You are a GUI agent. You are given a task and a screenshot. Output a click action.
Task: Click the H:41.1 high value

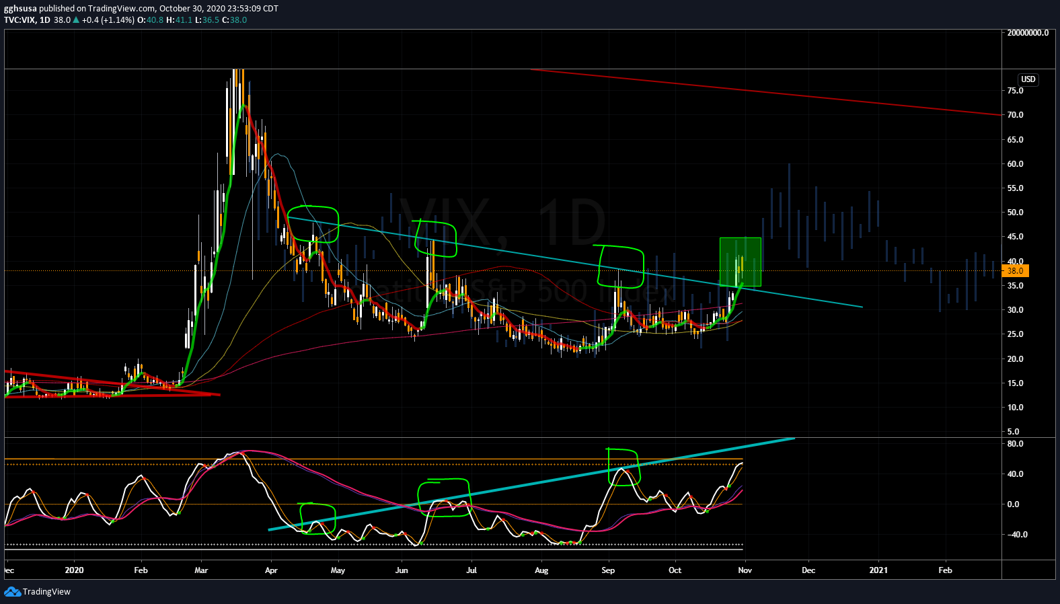point(179,20)
